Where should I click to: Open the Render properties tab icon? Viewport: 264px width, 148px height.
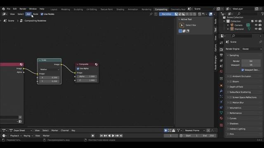(221, 49)
